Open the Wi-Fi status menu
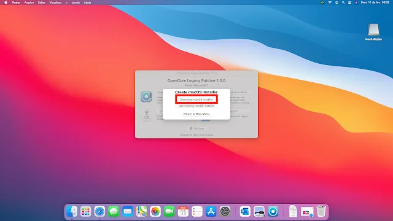This screenshot has height=221, width=393. [330, 2]
